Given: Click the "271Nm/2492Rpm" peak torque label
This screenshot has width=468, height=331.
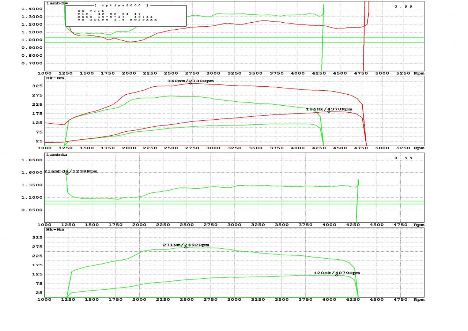Looking at the screenshot, I should (x=186, y=245).
